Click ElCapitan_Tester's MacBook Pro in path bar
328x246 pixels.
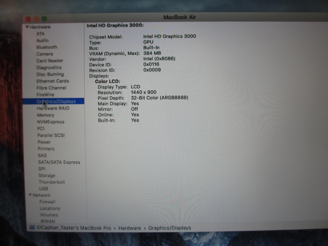[x=74, y=228]
